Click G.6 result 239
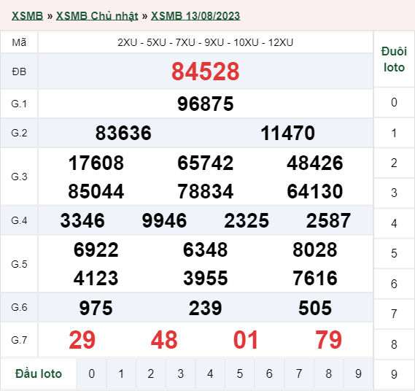415x391 pixels. tap(206, 308)
